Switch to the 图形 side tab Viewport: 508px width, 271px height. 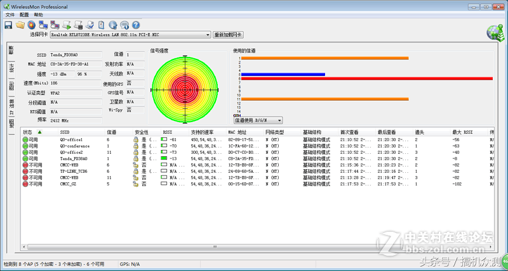pos(11,86)
